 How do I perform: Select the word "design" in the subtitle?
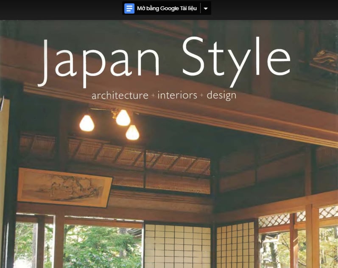(221, 95)
